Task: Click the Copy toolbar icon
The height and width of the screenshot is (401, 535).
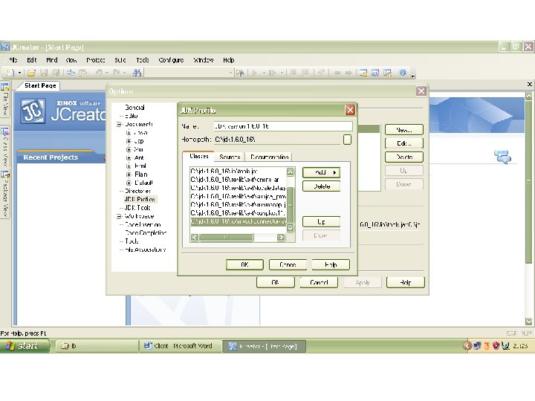Action: pyautogui.click(x=71, y=73)
